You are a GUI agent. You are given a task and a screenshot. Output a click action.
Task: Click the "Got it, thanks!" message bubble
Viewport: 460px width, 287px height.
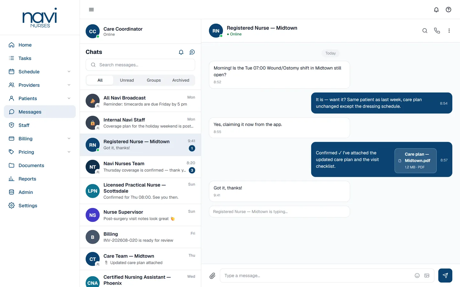280,191
